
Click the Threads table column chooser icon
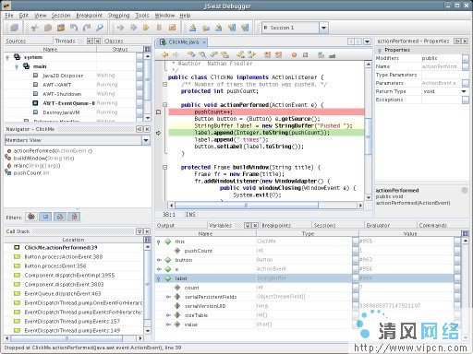pos(148,49)
